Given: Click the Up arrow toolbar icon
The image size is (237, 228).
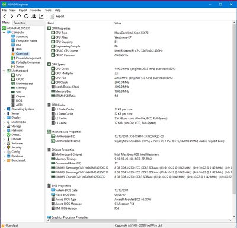Looking at the screenshot, I should 19,16.
